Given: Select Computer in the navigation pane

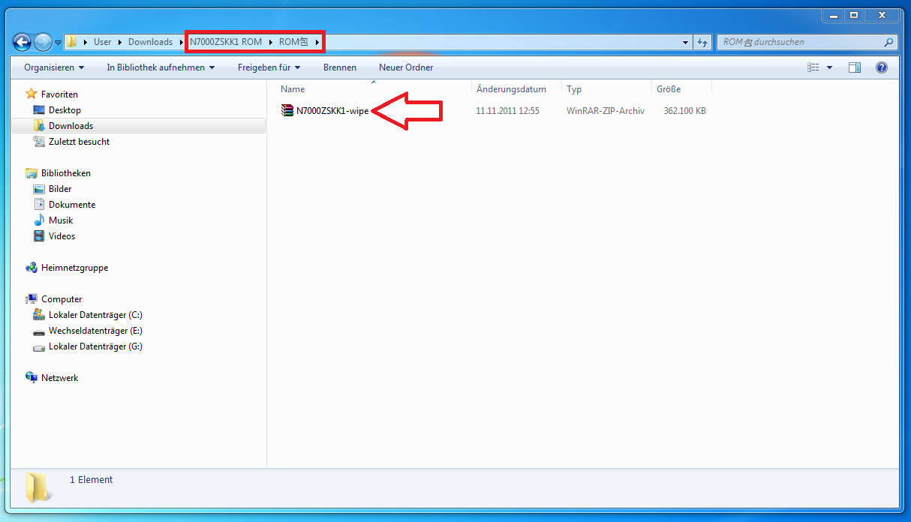Looking at the screenshot, I should (62, 299).
